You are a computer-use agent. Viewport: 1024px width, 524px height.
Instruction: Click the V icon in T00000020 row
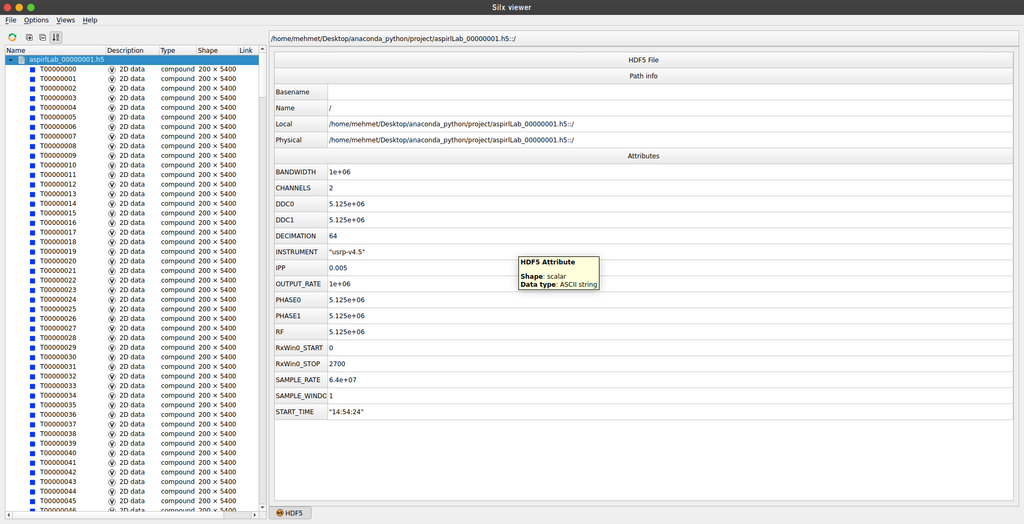click(x=112, y=262)
